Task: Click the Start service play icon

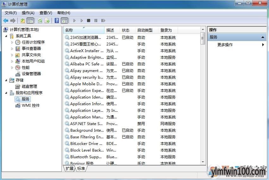Action: click(74, 21)
